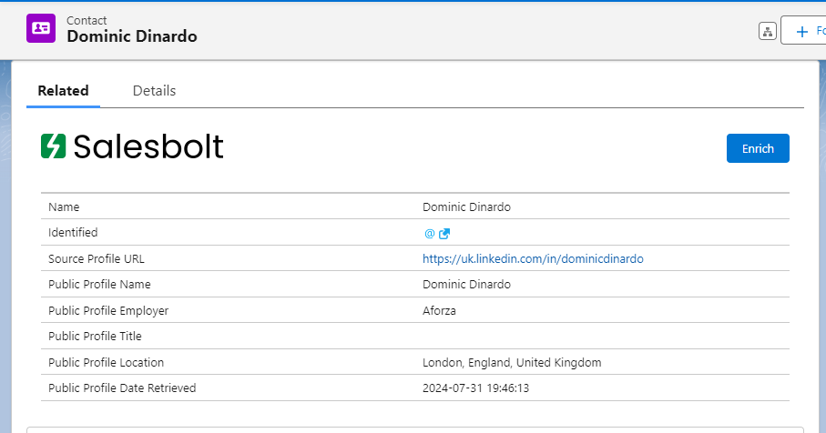Open the external link icon in Identified row

pyautogui.click(x=444, y=234)
